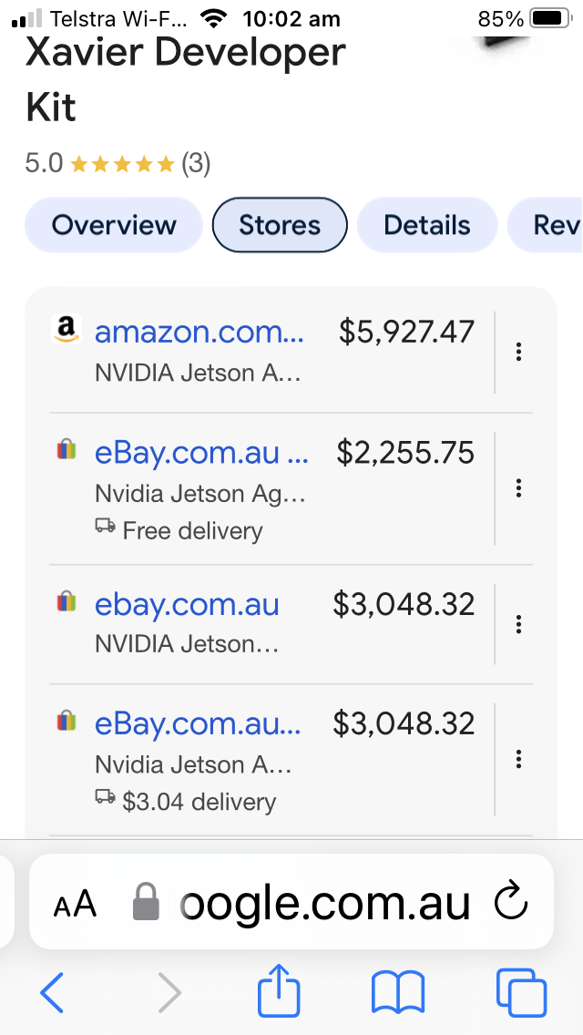Open more options for amazon.com listing

pyautogui.click(x=519, y=352)
